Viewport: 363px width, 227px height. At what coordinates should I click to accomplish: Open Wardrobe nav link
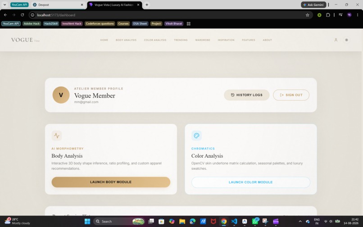pyautogui.click(x=203, y=40)
